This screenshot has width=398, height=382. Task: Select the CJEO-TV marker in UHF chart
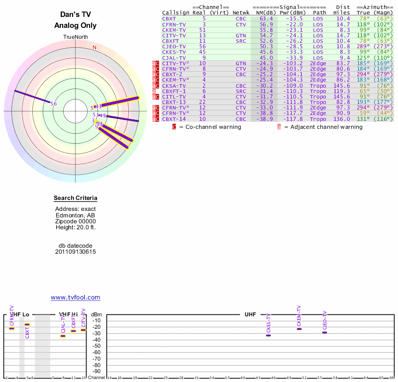[324, 332]
